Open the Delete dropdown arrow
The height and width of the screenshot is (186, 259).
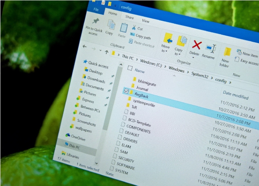point(193,58)
